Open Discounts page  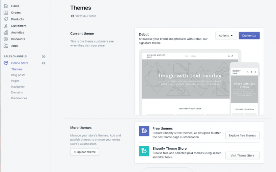click(18, 39)
